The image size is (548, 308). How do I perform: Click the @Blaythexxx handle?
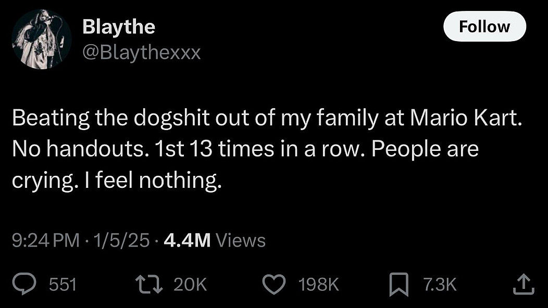(x=142, y=53)
